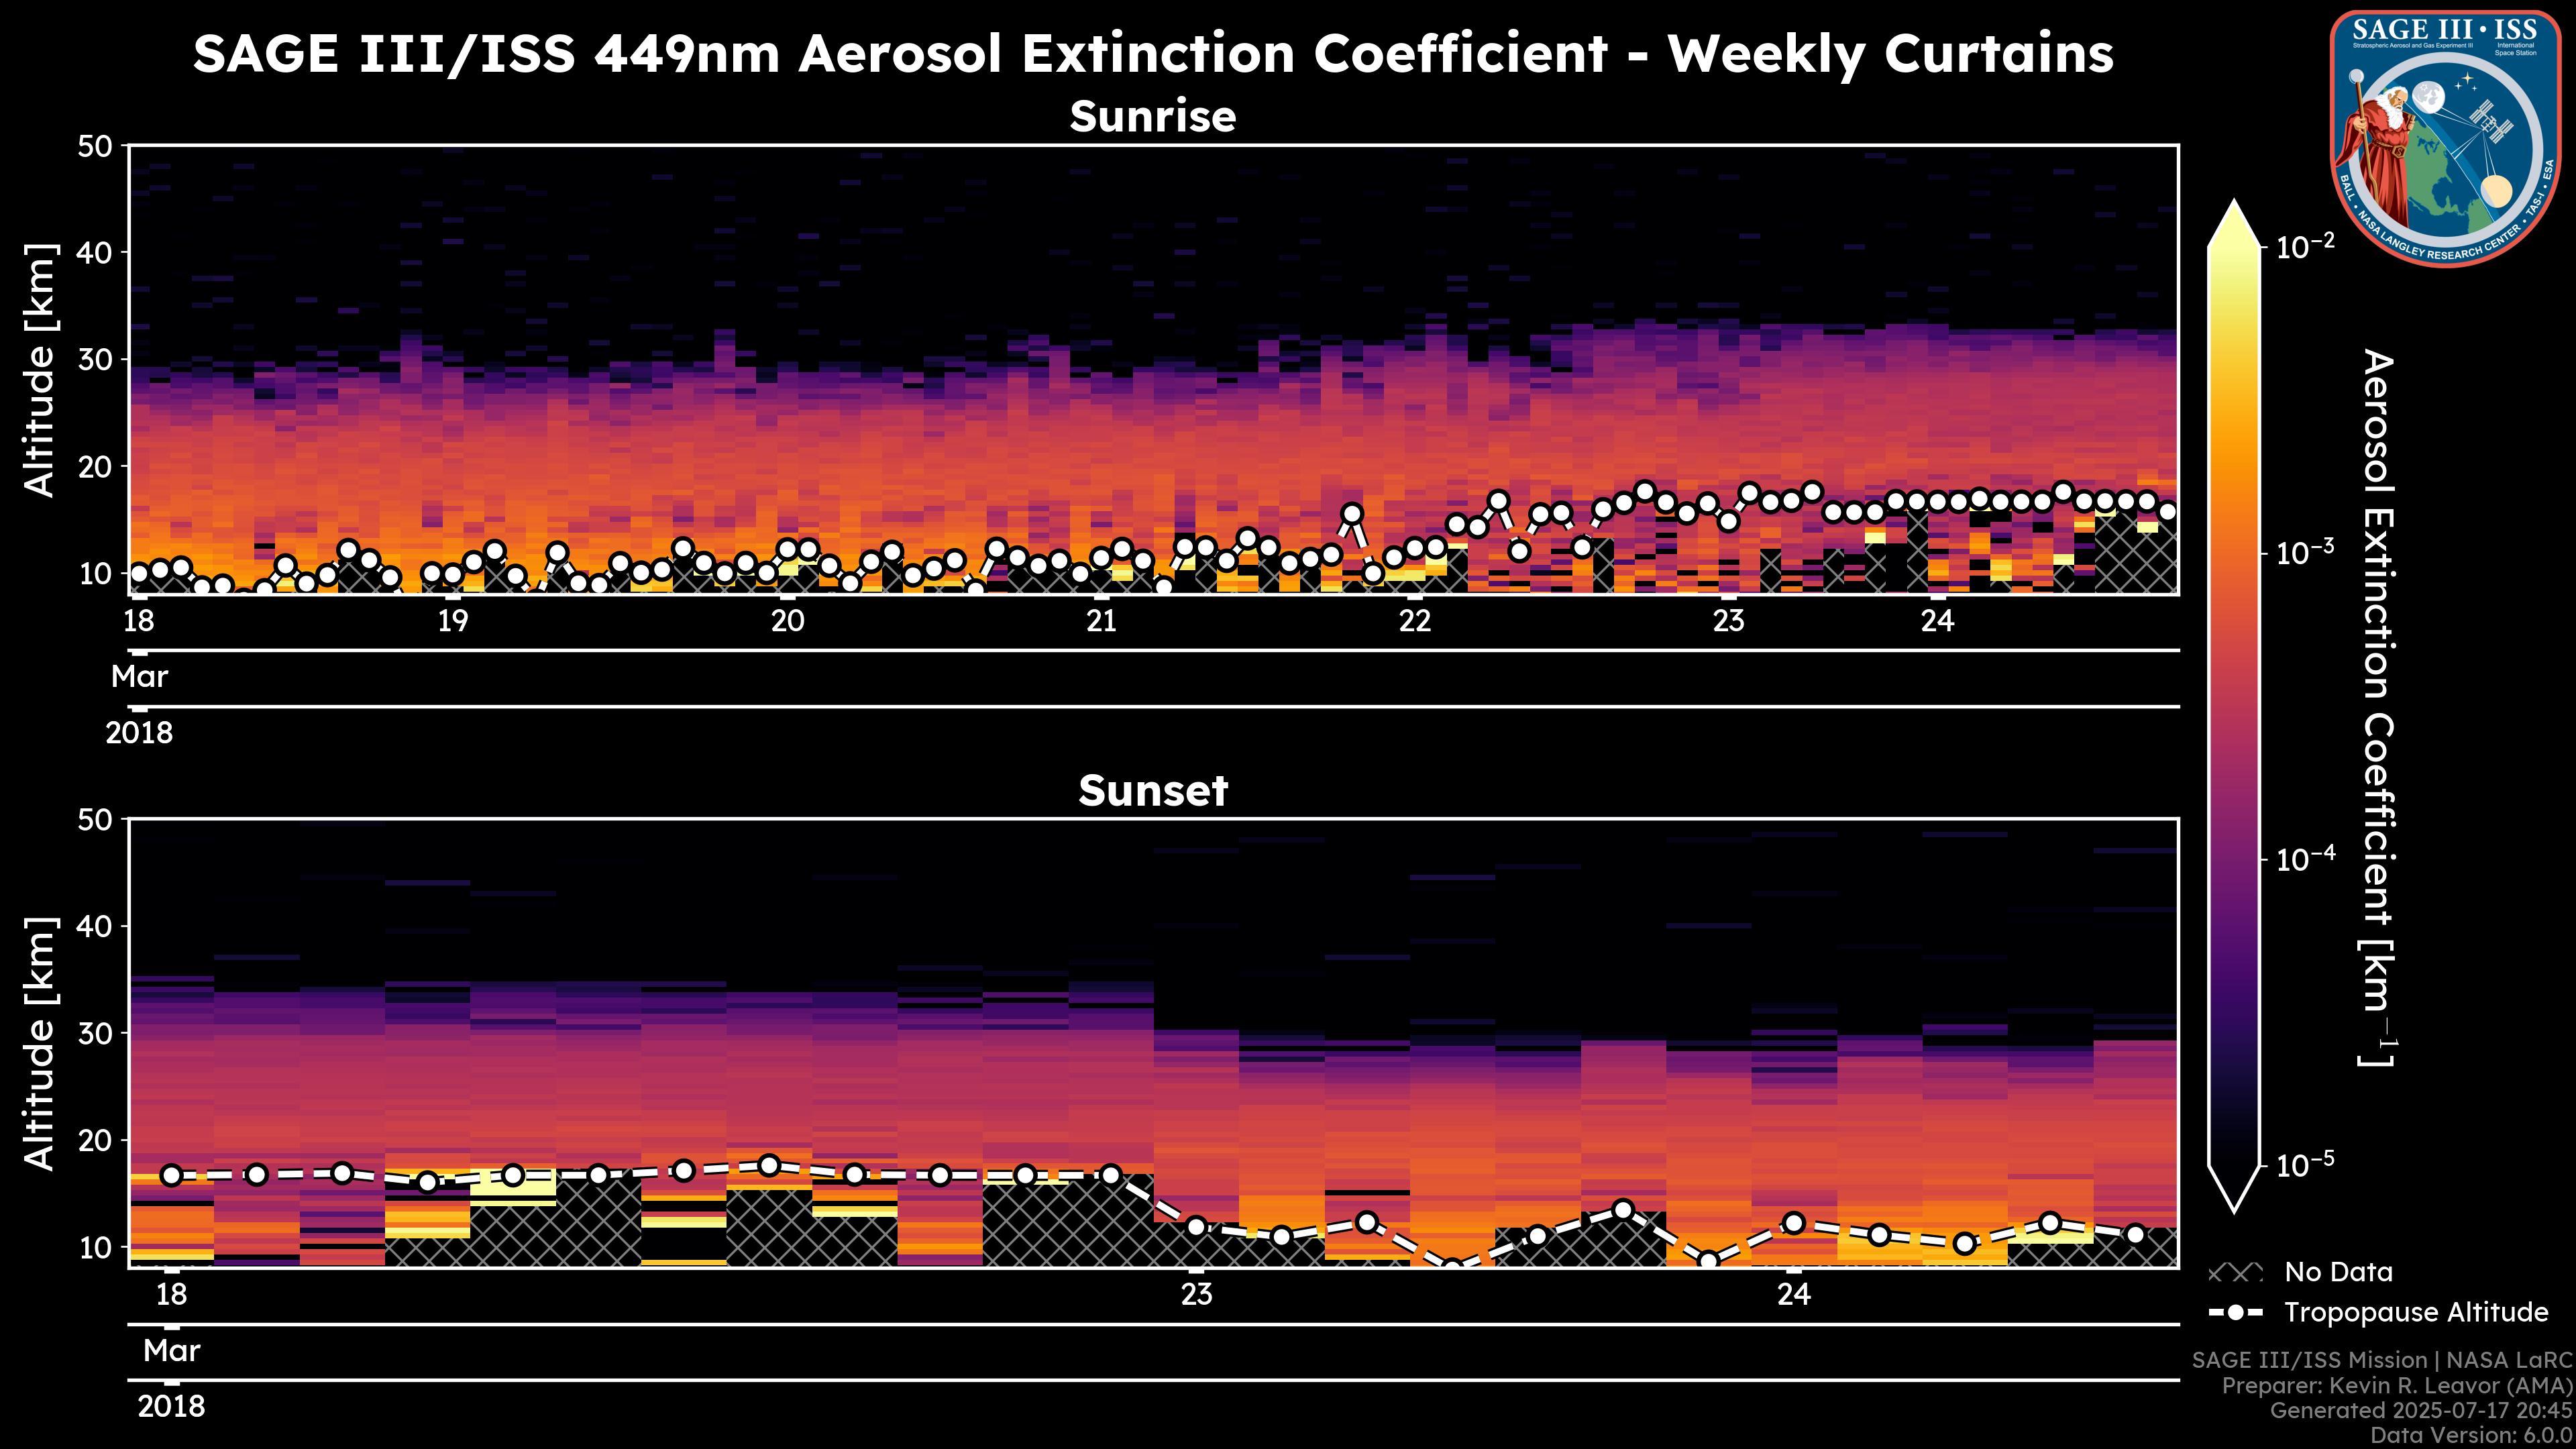2576x1449 pixels.
Task: Click the 19 date tick in Sunrise plot
Action: coord(453,621)
